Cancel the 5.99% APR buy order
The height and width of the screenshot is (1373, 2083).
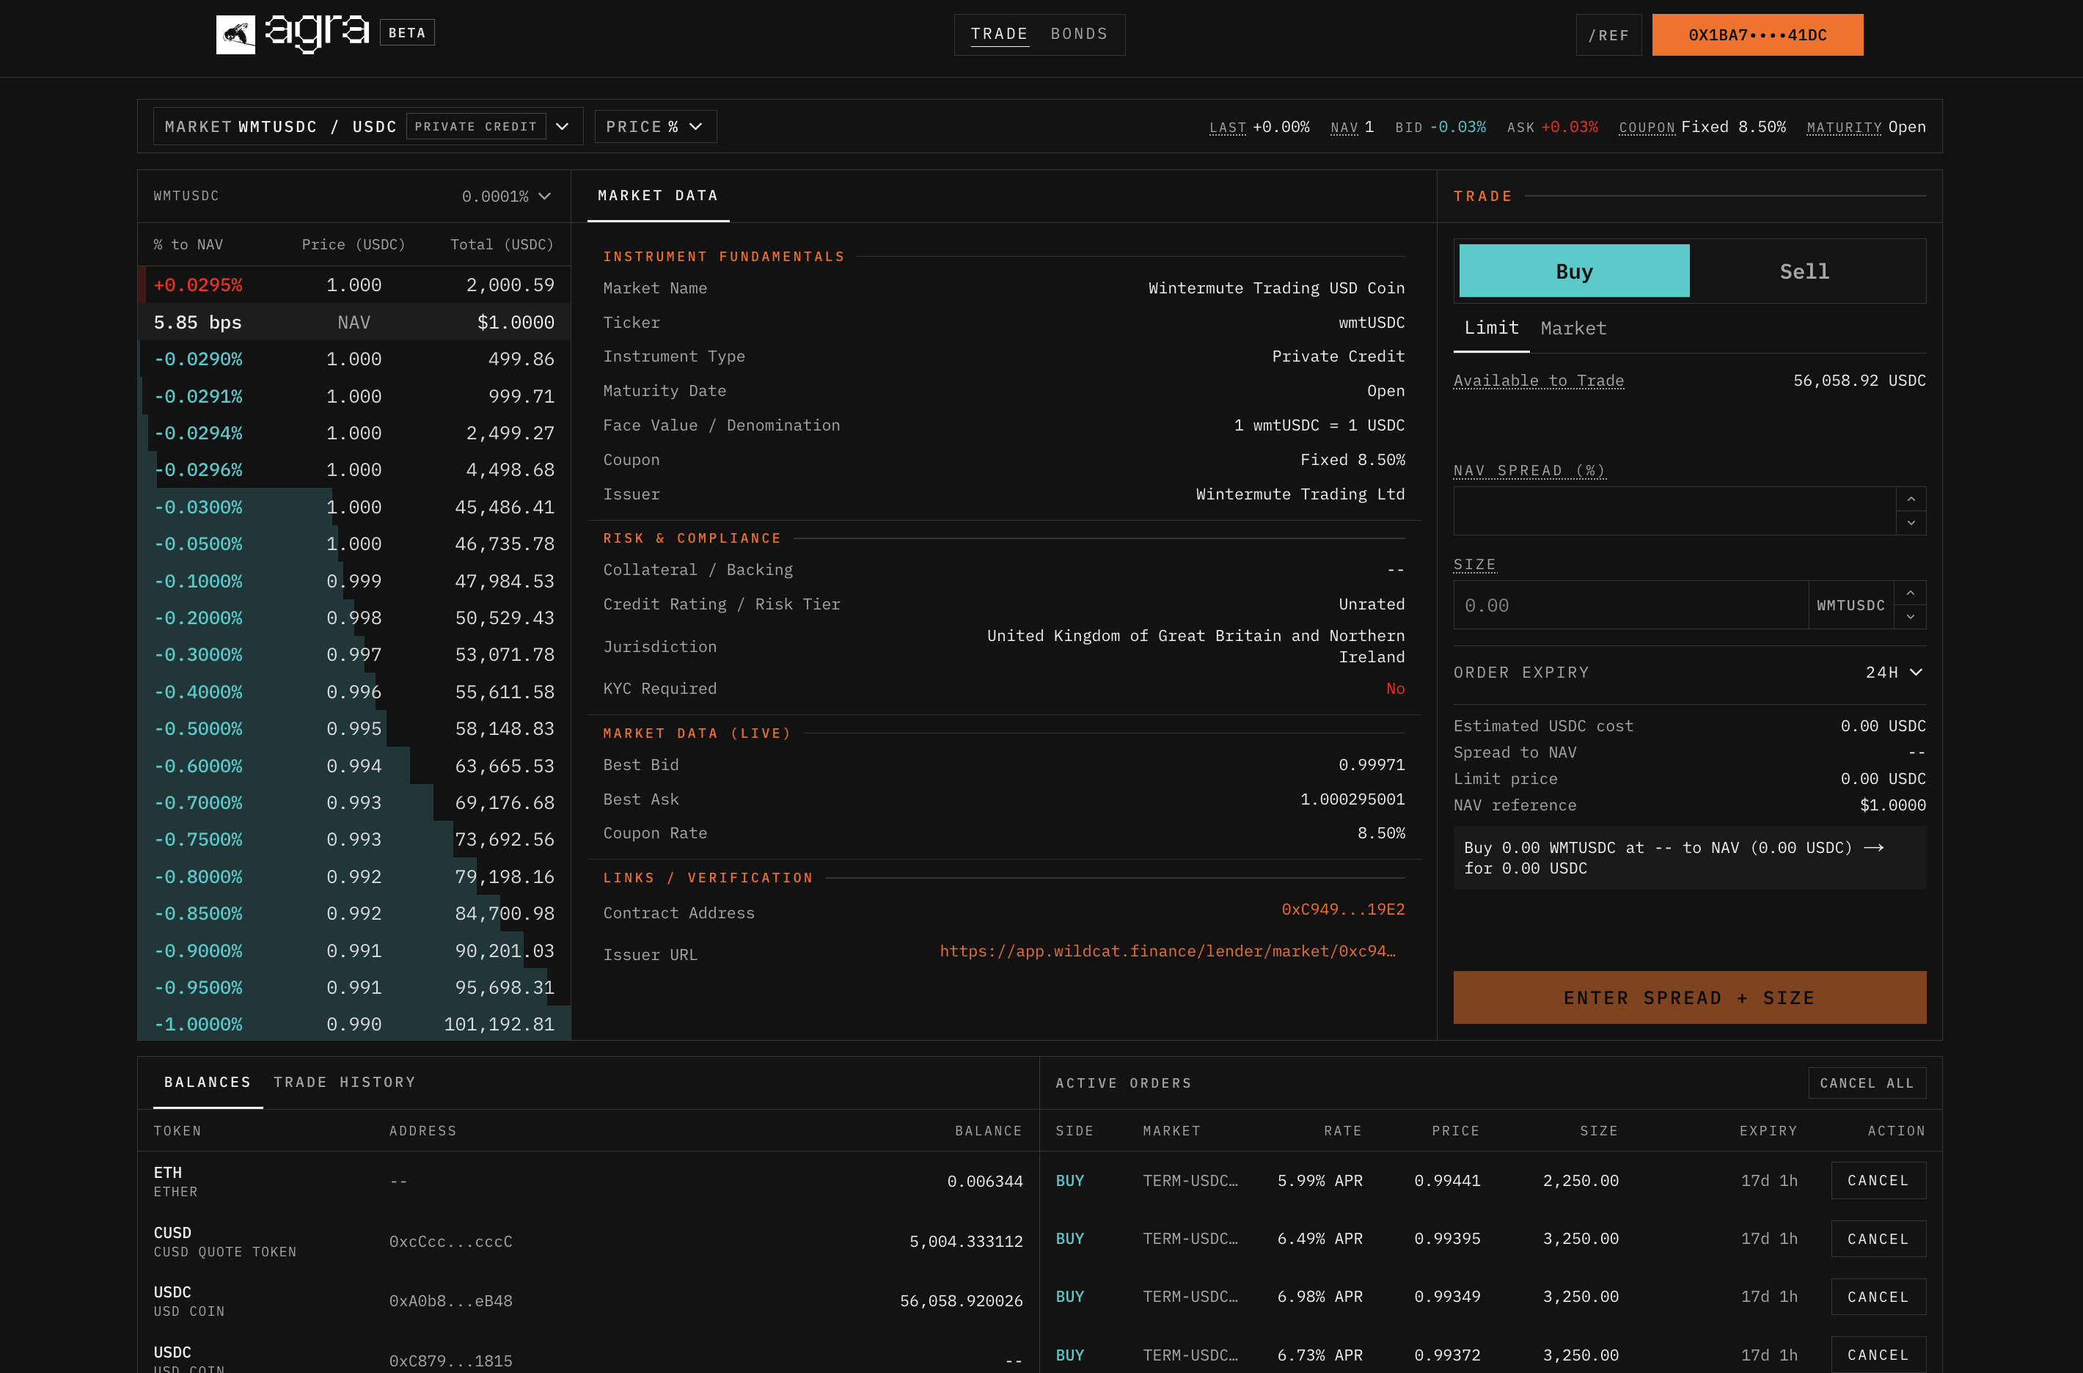[1878, 1180]
